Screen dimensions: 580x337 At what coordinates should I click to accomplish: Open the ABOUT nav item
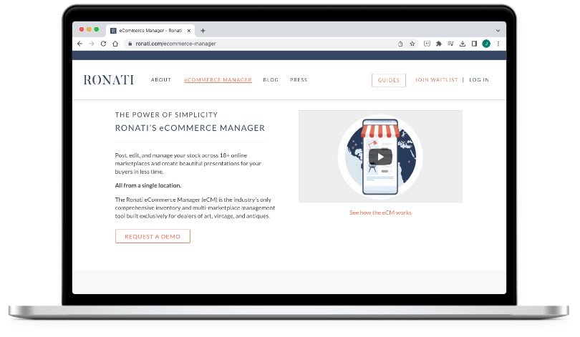[161, 80]
